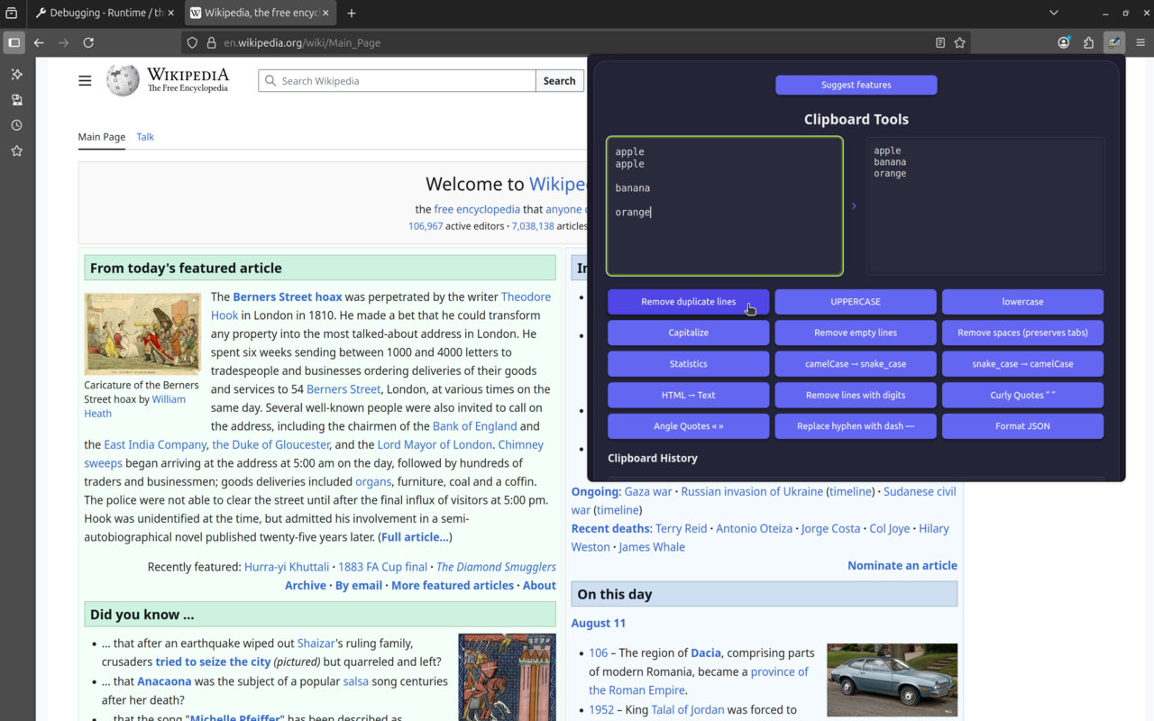Click the blue car photo thumbnail
The width and height of the screenshot is (1154, 721).
point(892,680)
